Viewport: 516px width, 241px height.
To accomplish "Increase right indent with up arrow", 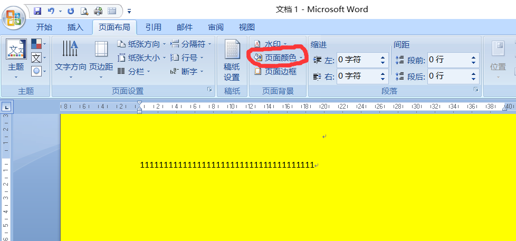I will 383,74.
